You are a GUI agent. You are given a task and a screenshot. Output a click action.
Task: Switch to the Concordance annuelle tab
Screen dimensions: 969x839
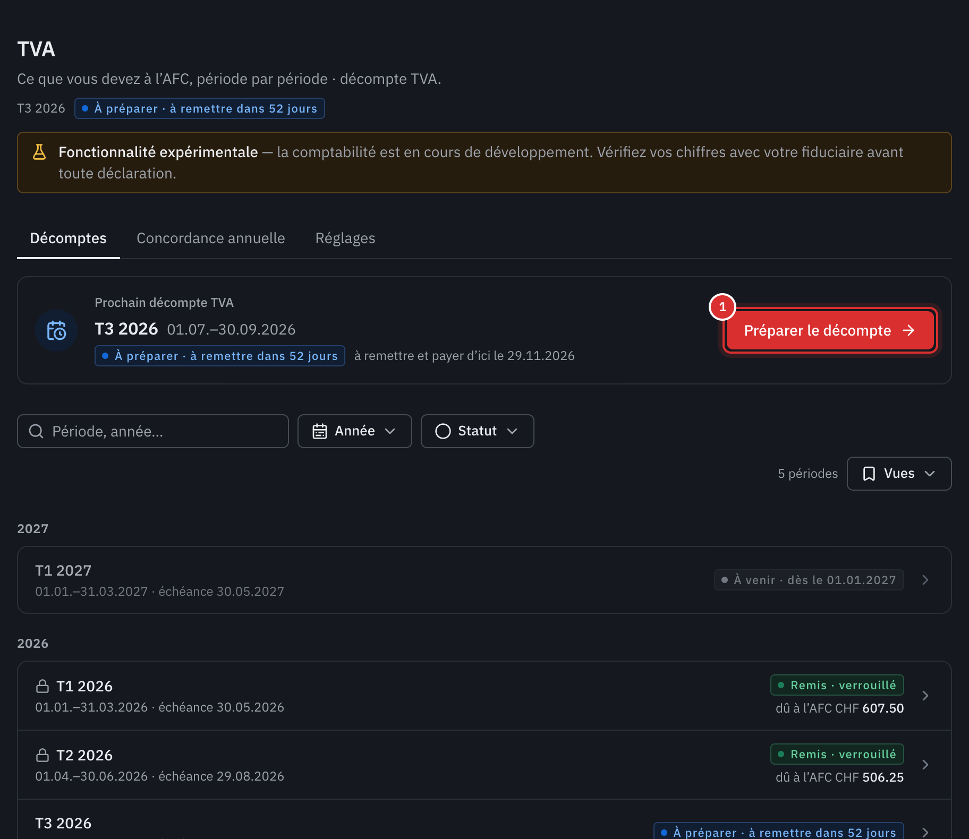tap(211, 238)
